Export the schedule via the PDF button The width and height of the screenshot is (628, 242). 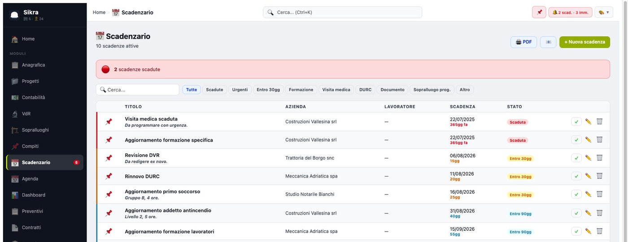(x=523, y=42)
